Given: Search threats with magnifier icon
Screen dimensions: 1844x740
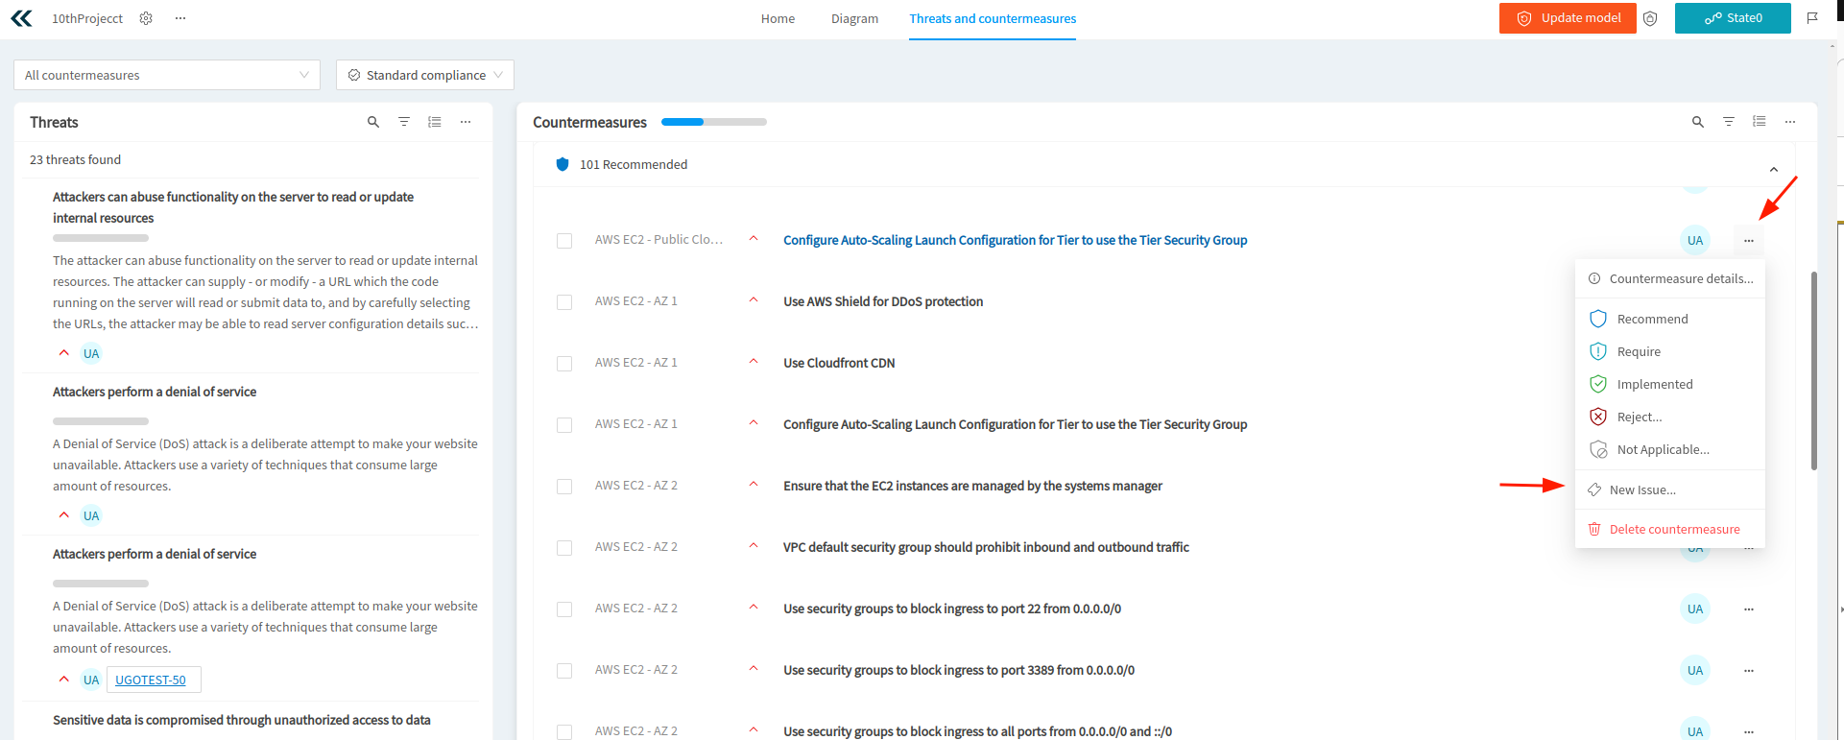Looking at the screenshot, I should click(x=373, y=122).
